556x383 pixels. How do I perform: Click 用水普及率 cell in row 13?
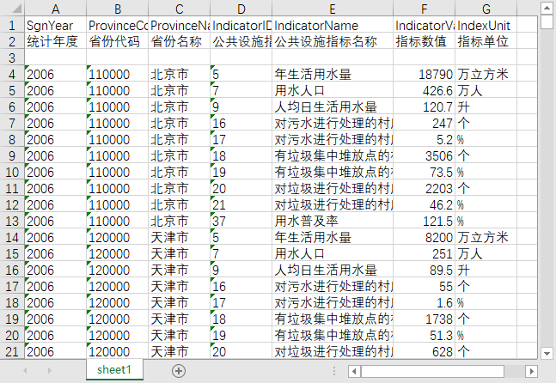tap(333, 221)
